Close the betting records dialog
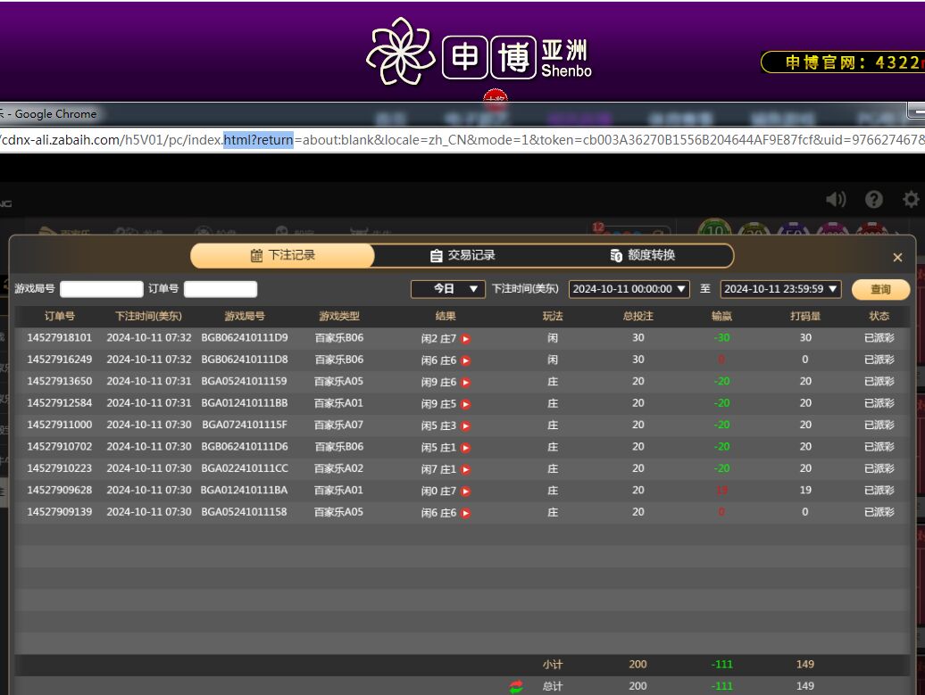Screen dimensions: 925x695 (897, 257)
